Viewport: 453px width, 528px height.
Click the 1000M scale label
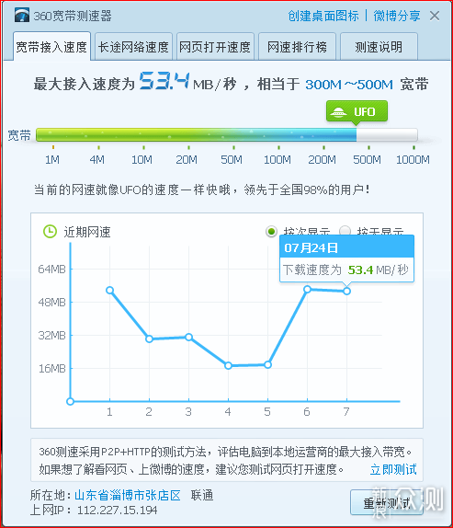(413, 160)
